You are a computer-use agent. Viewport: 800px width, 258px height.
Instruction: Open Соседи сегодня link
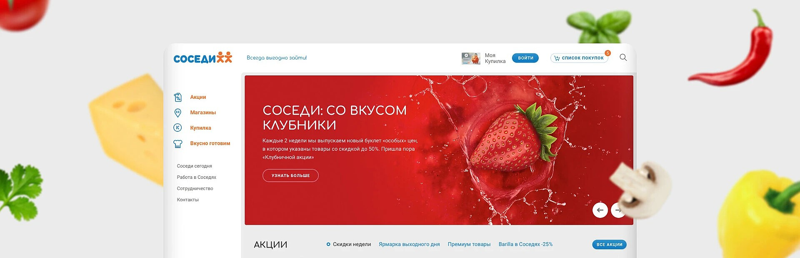pyautogui.click(x=194, y=166)
